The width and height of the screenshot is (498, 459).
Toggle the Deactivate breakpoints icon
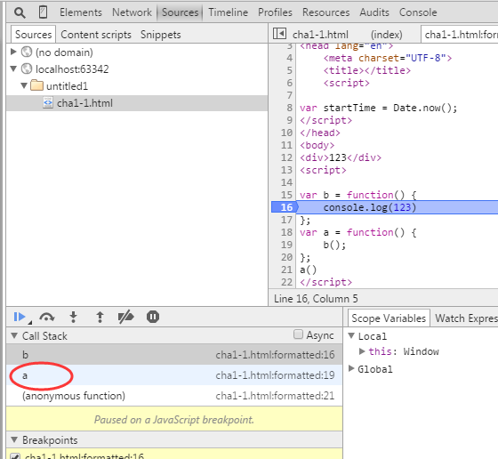tap(125, 317)
